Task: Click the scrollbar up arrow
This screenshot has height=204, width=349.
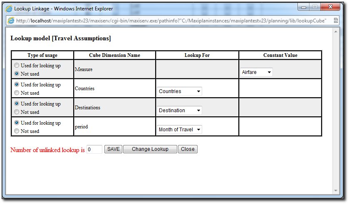Action: [336, 32]
